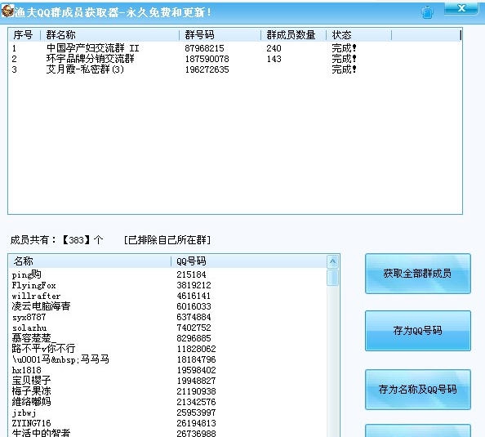
Task: Click QQ number 6016033
Action: click(194, 306)
